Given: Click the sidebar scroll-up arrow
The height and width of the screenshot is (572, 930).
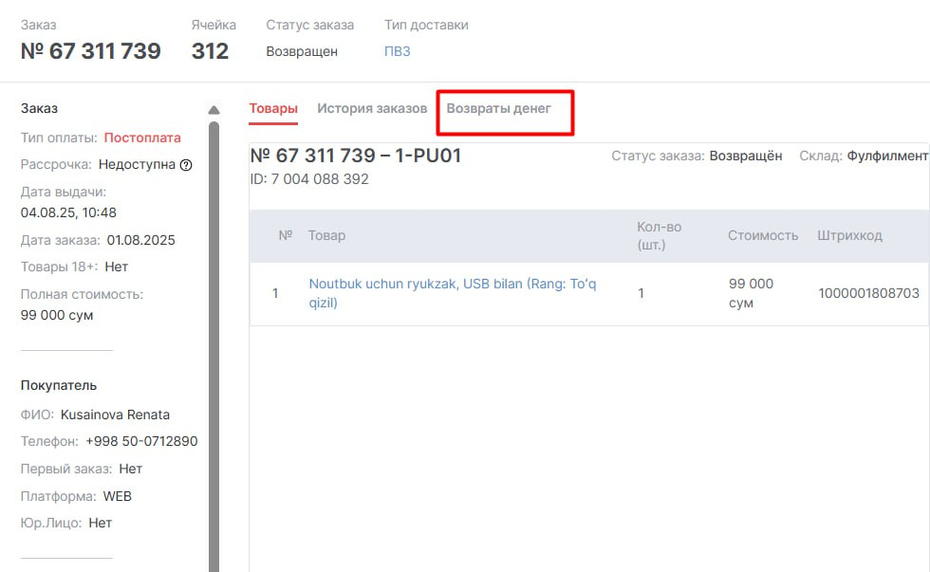Looking at the screenshot, I should pyautogui.click(x=214, y=110).
